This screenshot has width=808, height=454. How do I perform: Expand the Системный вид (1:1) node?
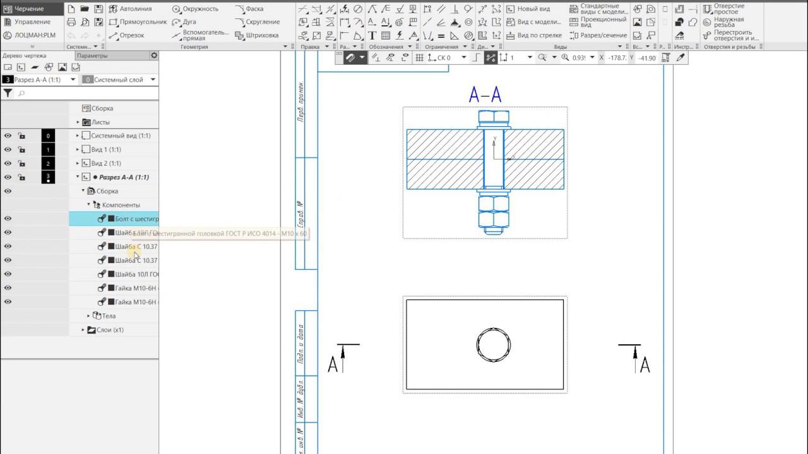78,136
